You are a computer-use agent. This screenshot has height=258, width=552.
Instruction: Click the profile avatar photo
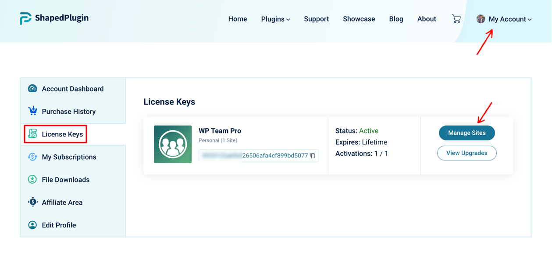point(481,19)
